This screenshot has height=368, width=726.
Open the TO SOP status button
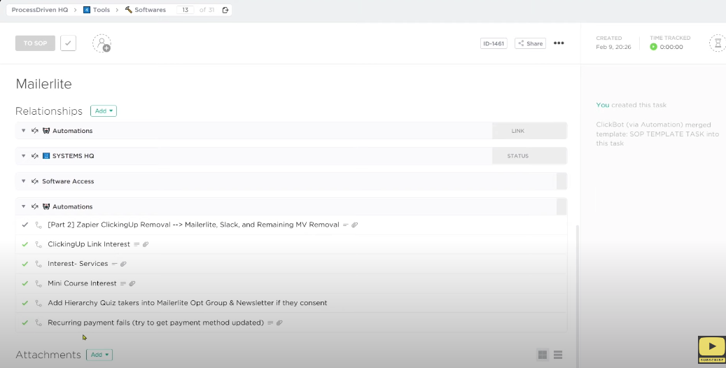[x=35, y=43]
